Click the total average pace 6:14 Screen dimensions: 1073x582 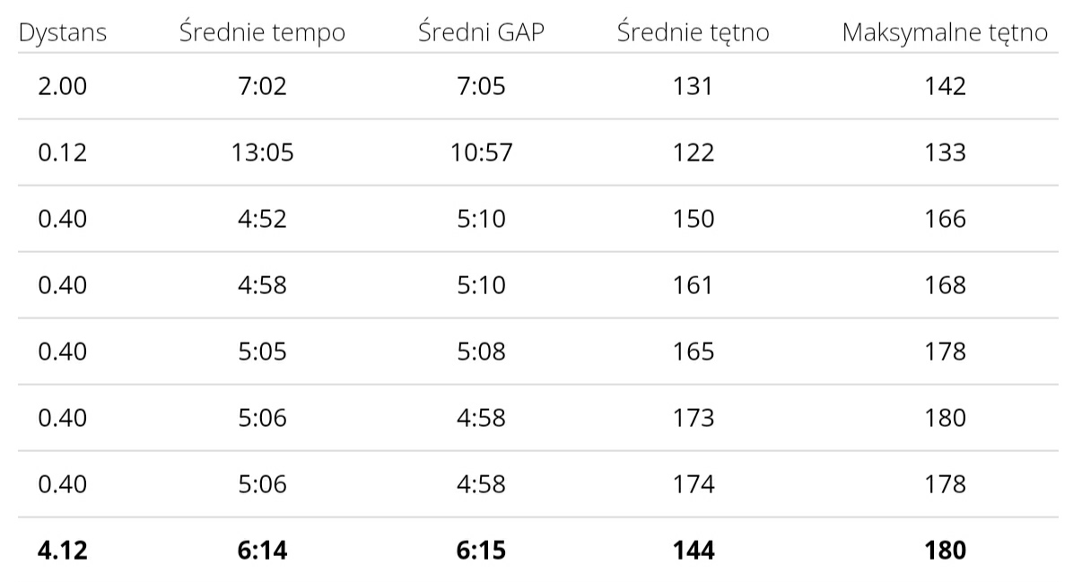[x=262, y=551]
